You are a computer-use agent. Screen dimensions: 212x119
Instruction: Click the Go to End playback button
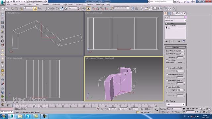197,109
